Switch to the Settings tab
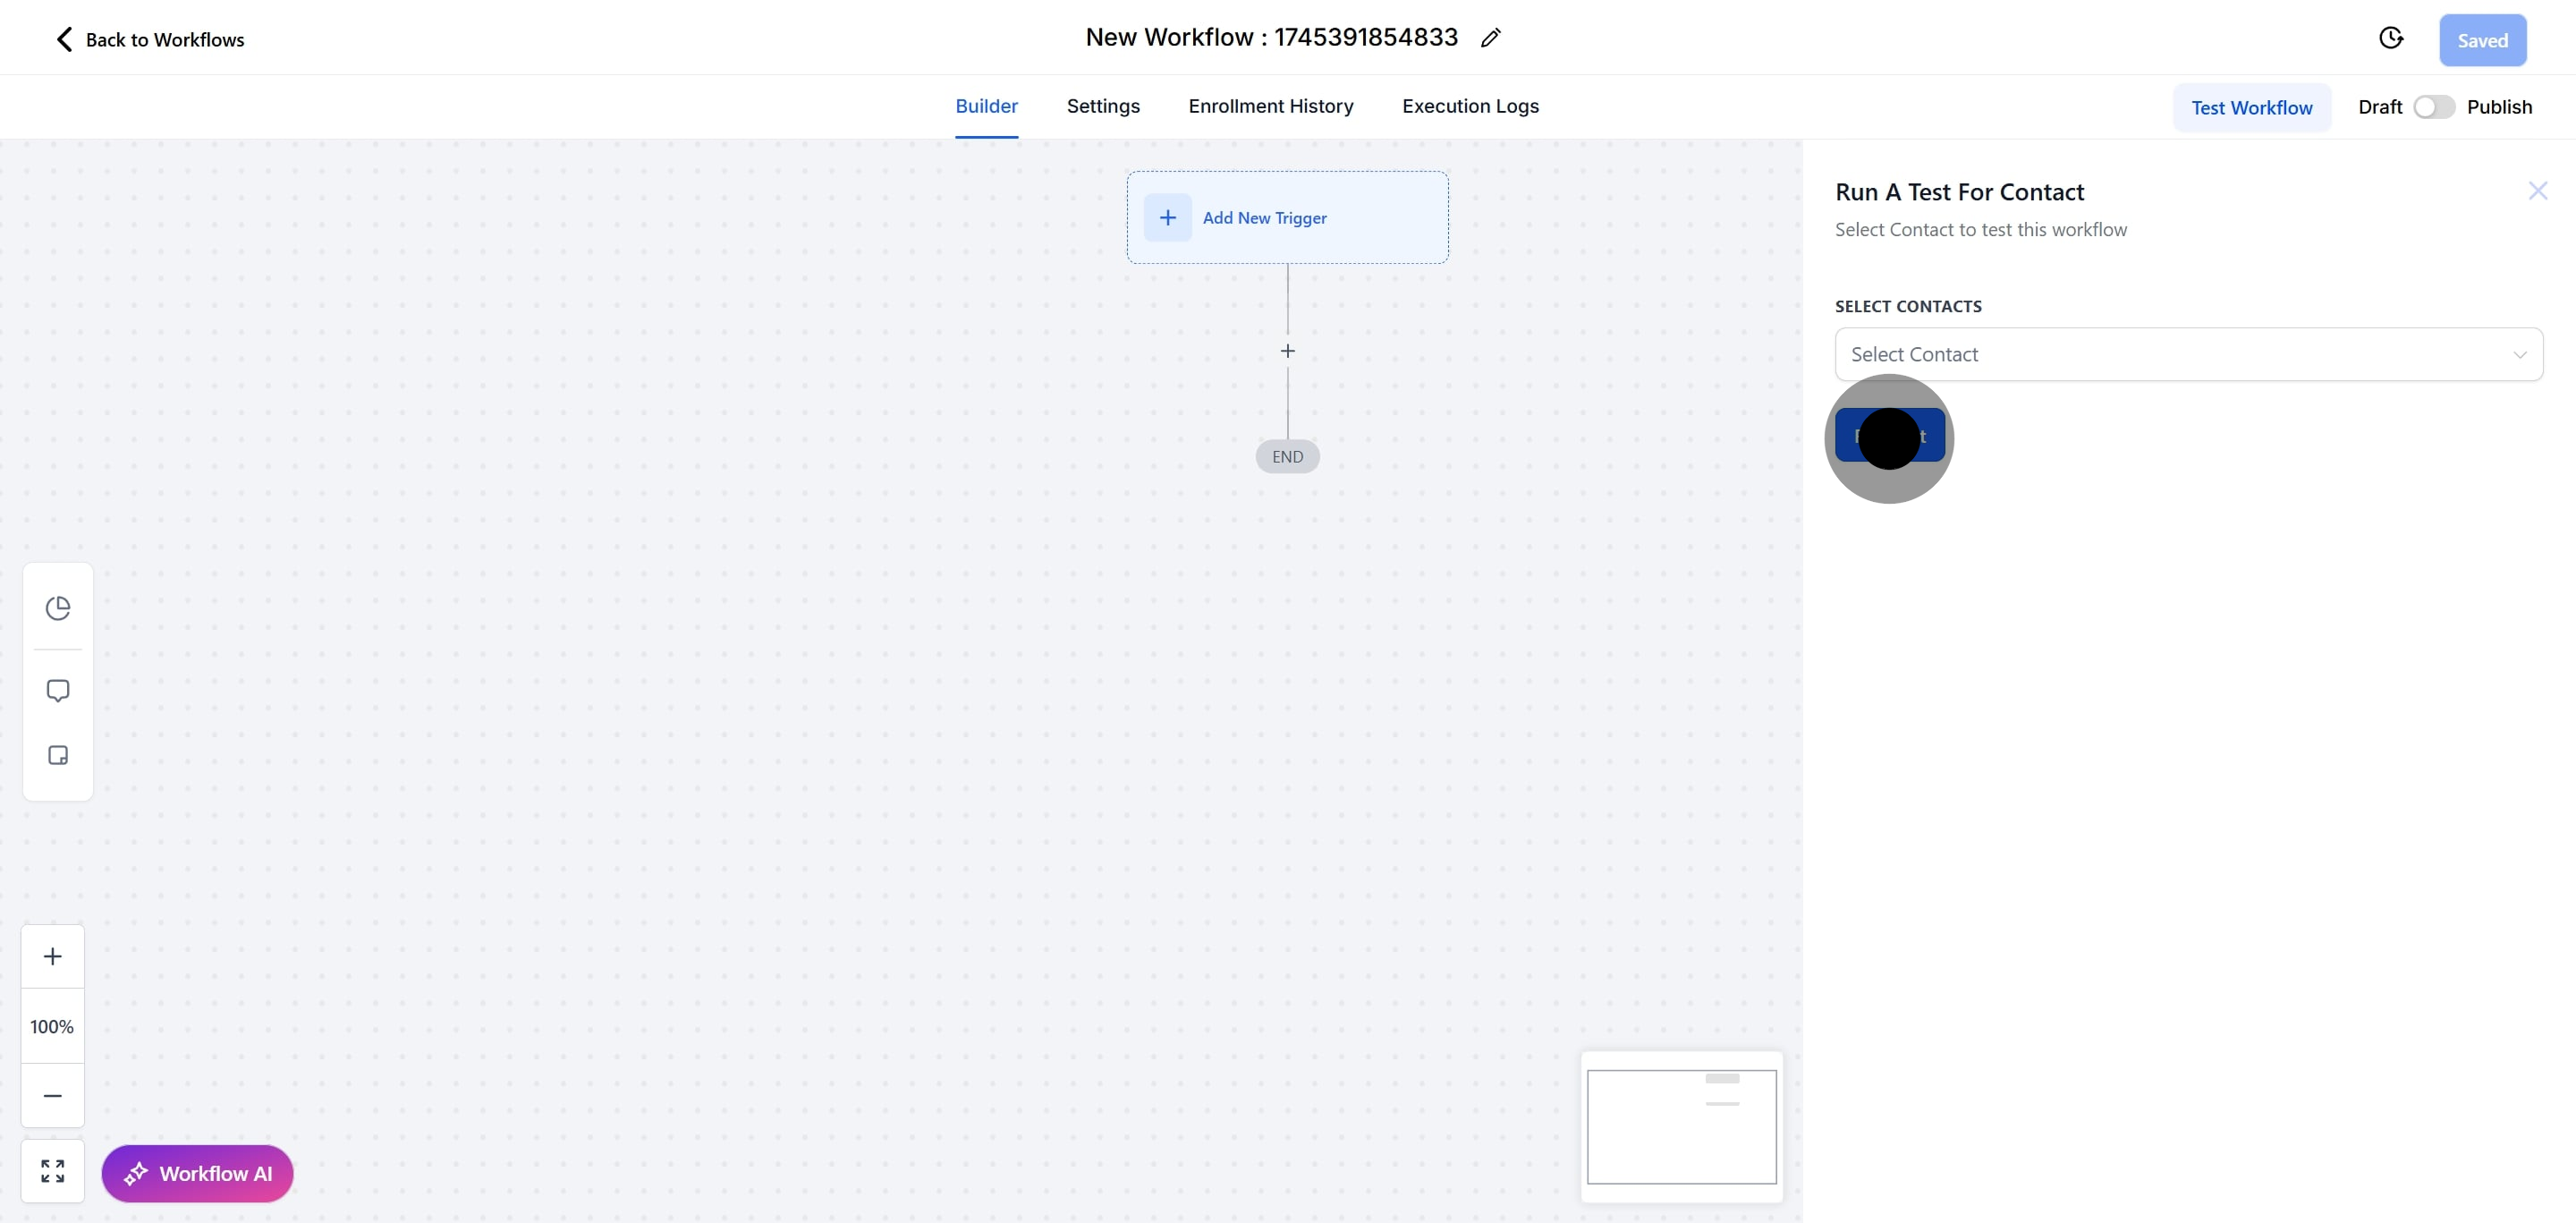Viewport: 2576px width, 1223px height. click(x=1102, y=106)
